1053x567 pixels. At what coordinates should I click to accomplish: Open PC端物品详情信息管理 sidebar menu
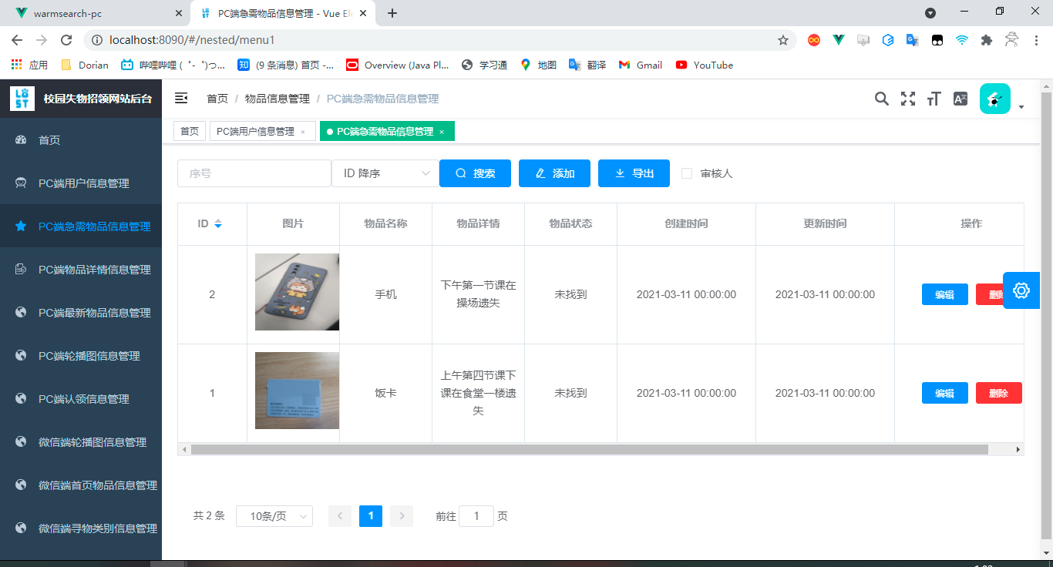tap(81, 270)
